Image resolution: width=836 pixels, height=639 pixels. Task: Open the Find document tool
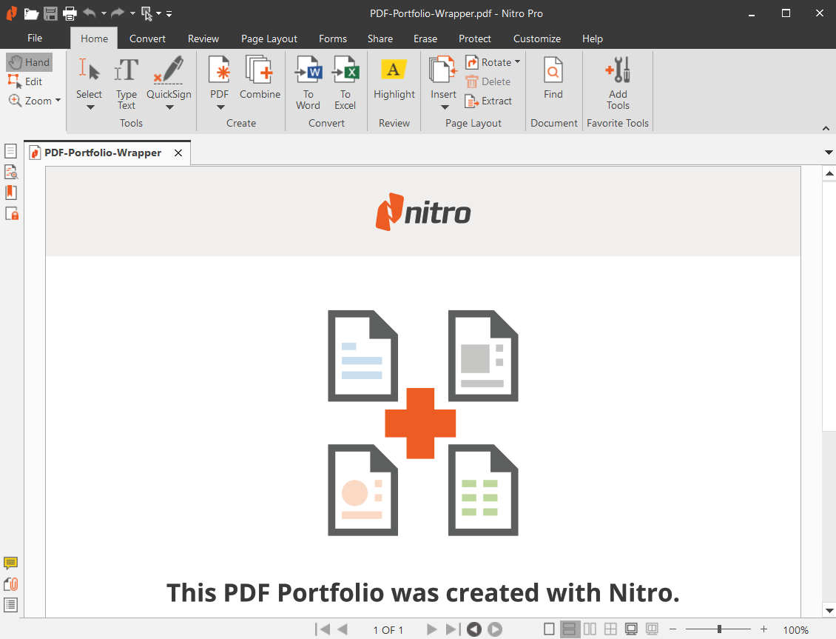pos(553,78)
